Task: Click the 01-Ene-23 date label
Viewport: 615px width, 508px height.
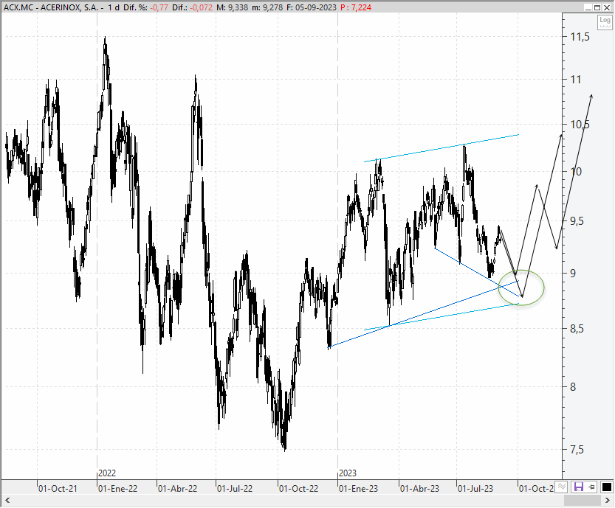Action: [x=359, y=489]
